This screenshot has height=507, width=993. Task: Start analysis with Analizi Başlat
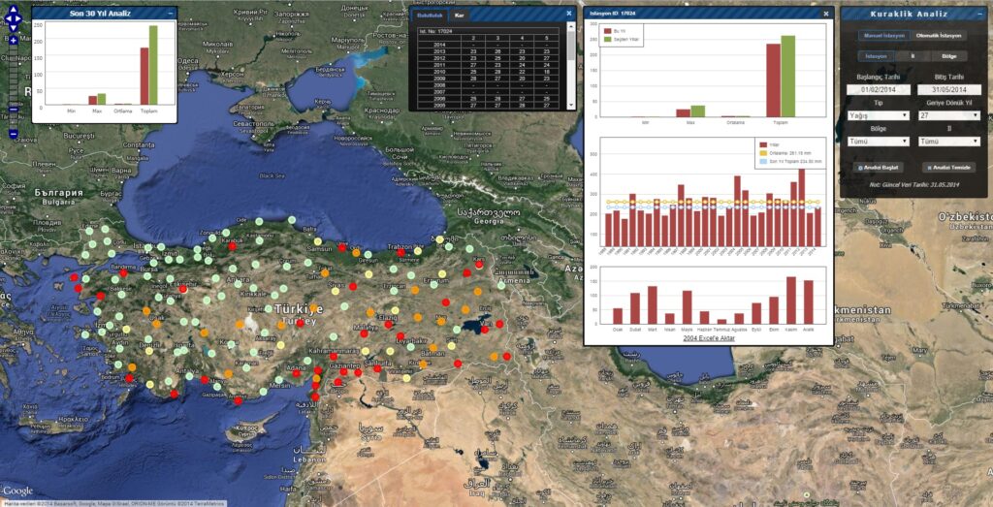click(878, 168)
